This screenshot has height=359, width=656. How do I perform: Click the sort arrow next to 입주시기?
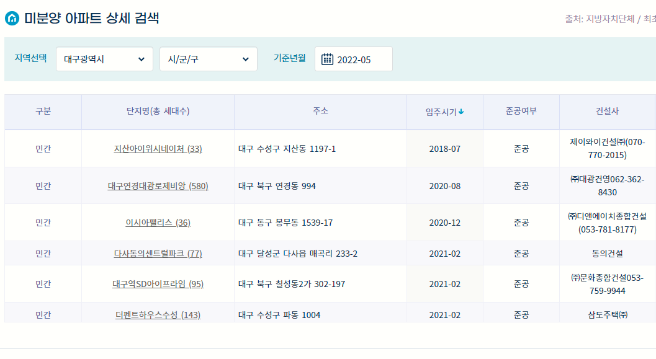(x=461, y=112)
